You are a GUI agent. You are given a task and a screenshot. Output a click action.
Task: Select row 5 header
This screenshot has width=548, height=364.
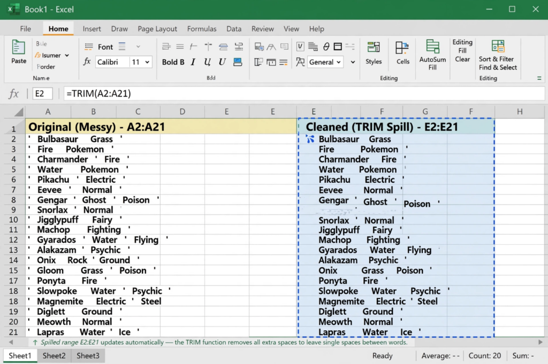(13, 169)
